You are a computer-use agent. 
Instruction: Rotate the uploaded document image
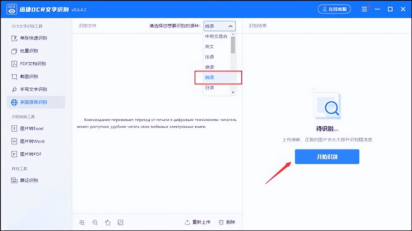click(108, 222)
